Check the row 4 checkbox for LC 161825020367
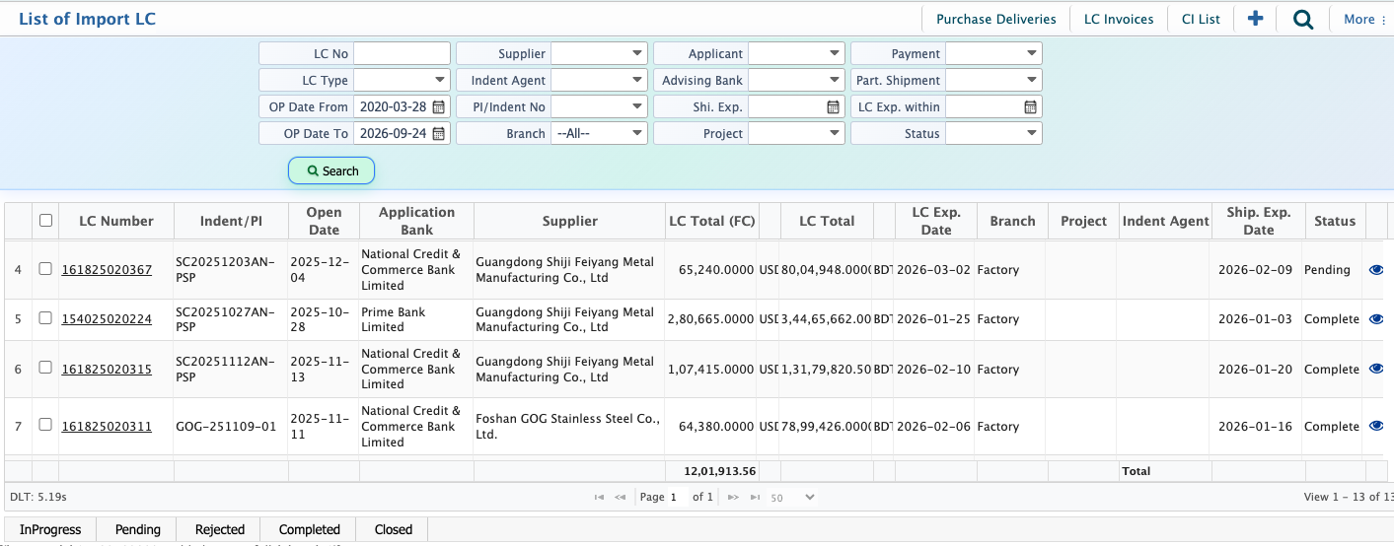 pyautogui.click(x=45, y=268)
